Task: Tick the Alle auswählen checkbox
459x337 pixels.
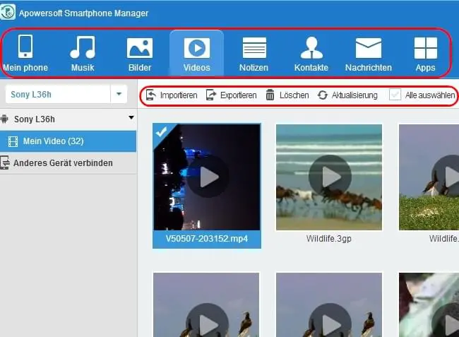Action: click(395, 95)
